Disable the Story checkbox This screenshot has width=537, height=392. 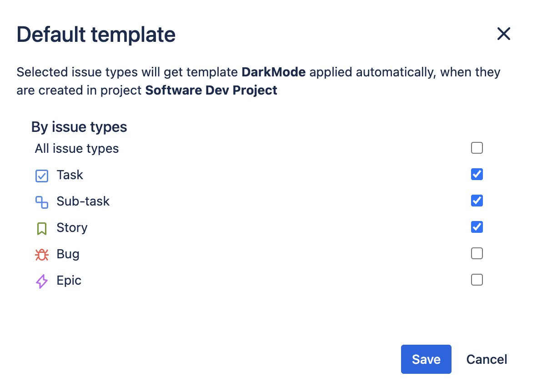click(477, 227)
